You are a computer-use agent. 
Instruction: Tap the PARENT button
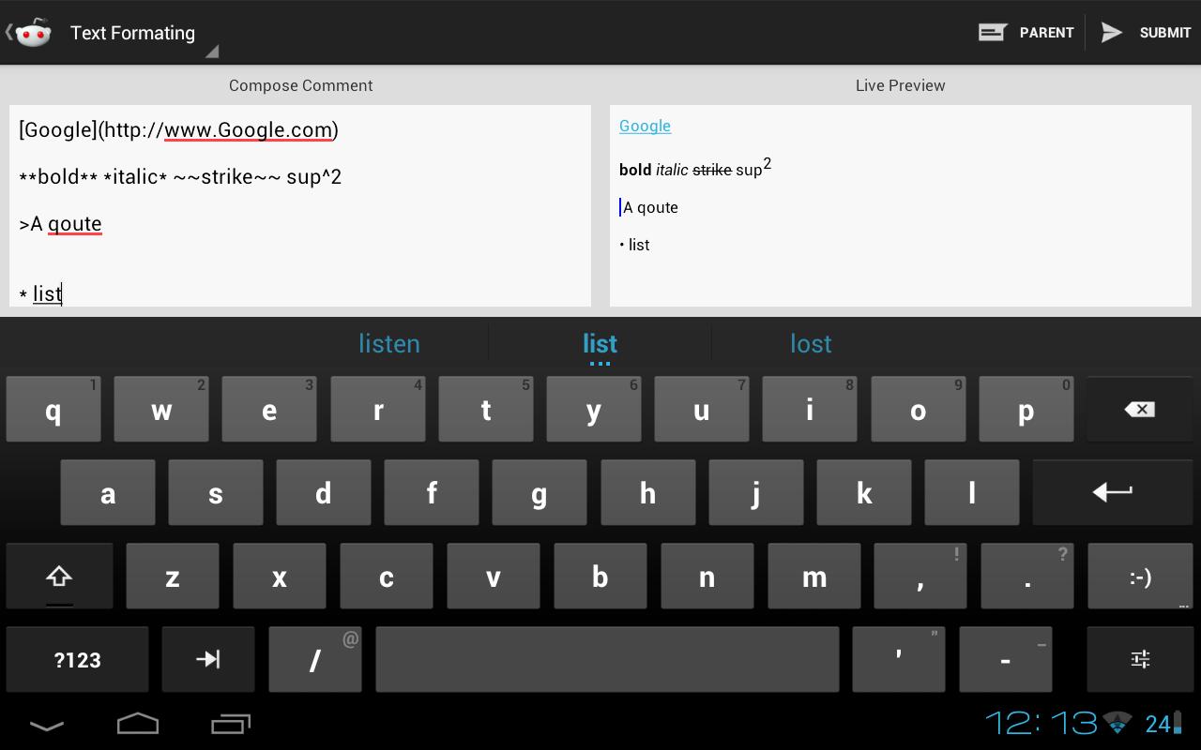(1026, 33)
